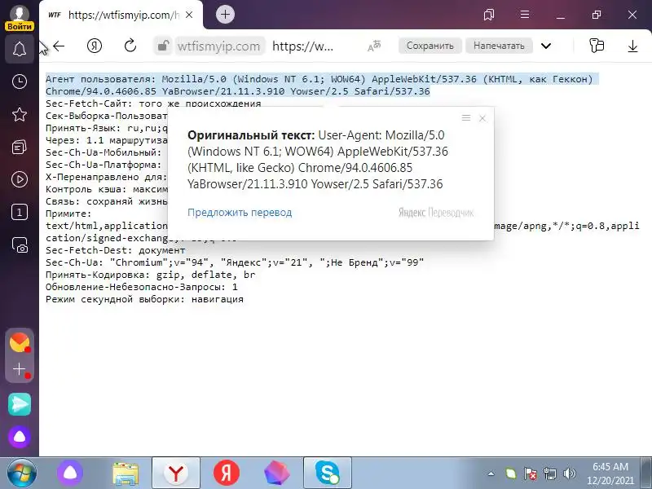Show hidden tray icons arrow
The height and width of the screenshot is (489, 652).
coord(491,474)
